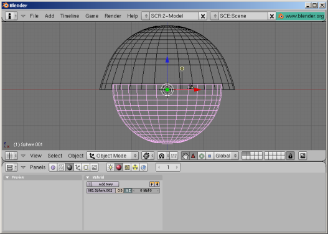
Task: Delete current screen SCR:2-Model X button
Action: pos(203,16)
